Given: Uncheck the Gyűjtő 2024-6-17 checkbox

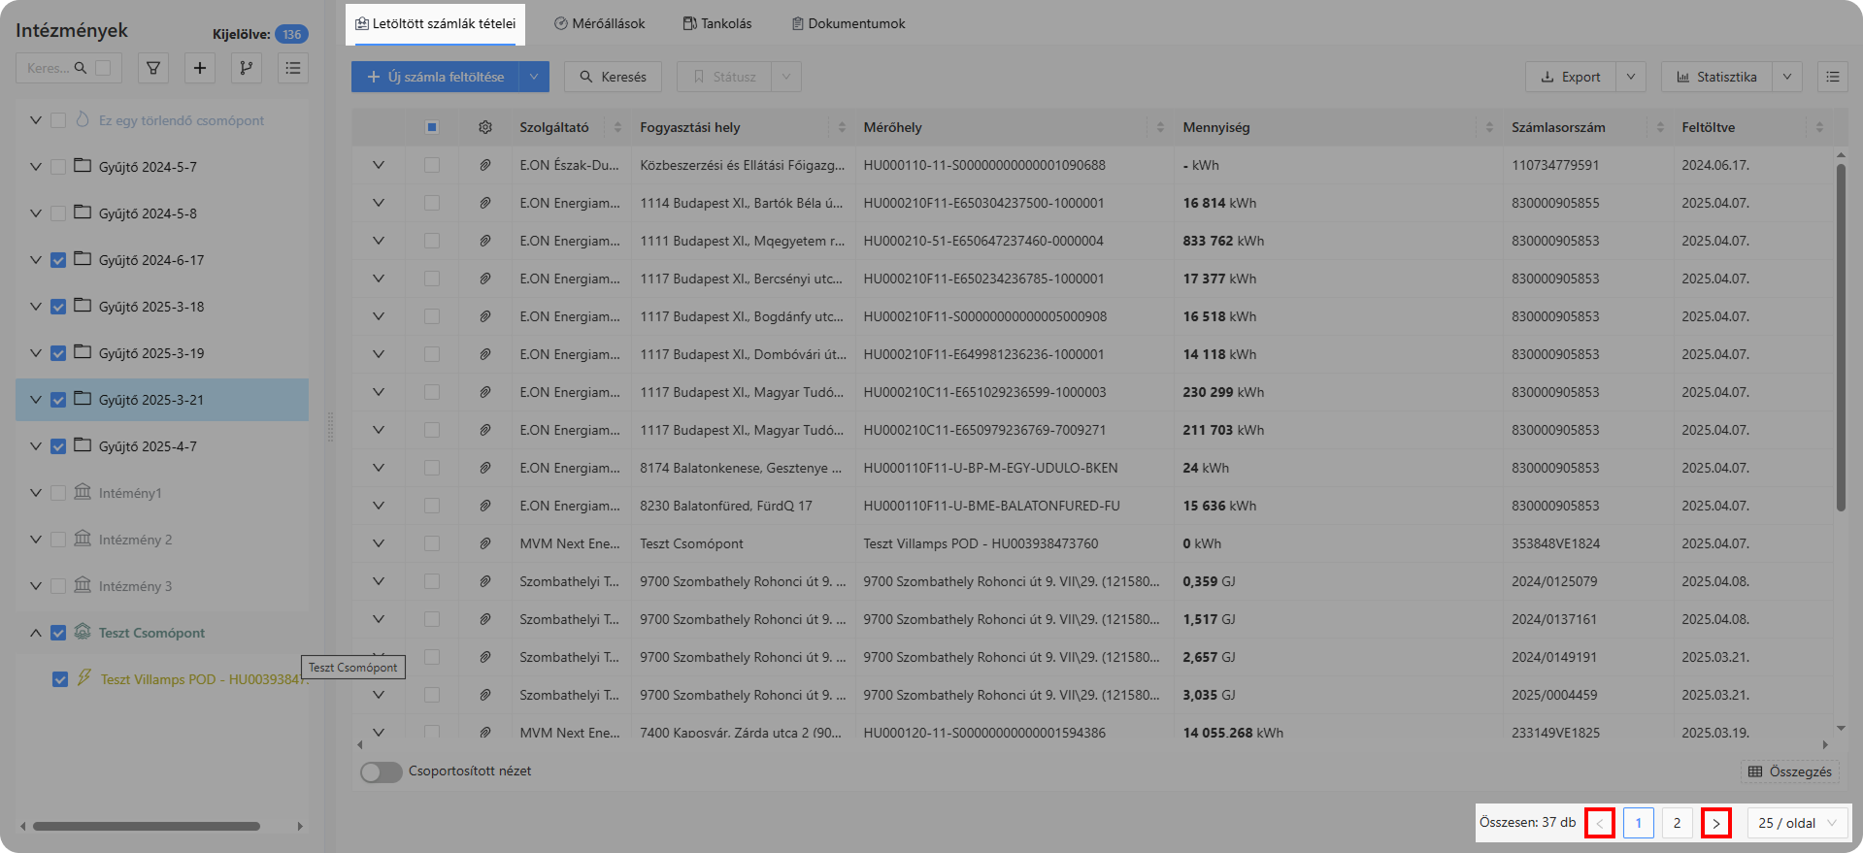Looking at the screenshot, I should [x=58, y=260].
